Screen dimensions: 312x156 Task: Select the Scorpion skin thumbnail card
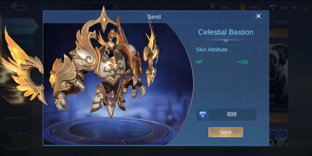[x=278, y=78]
